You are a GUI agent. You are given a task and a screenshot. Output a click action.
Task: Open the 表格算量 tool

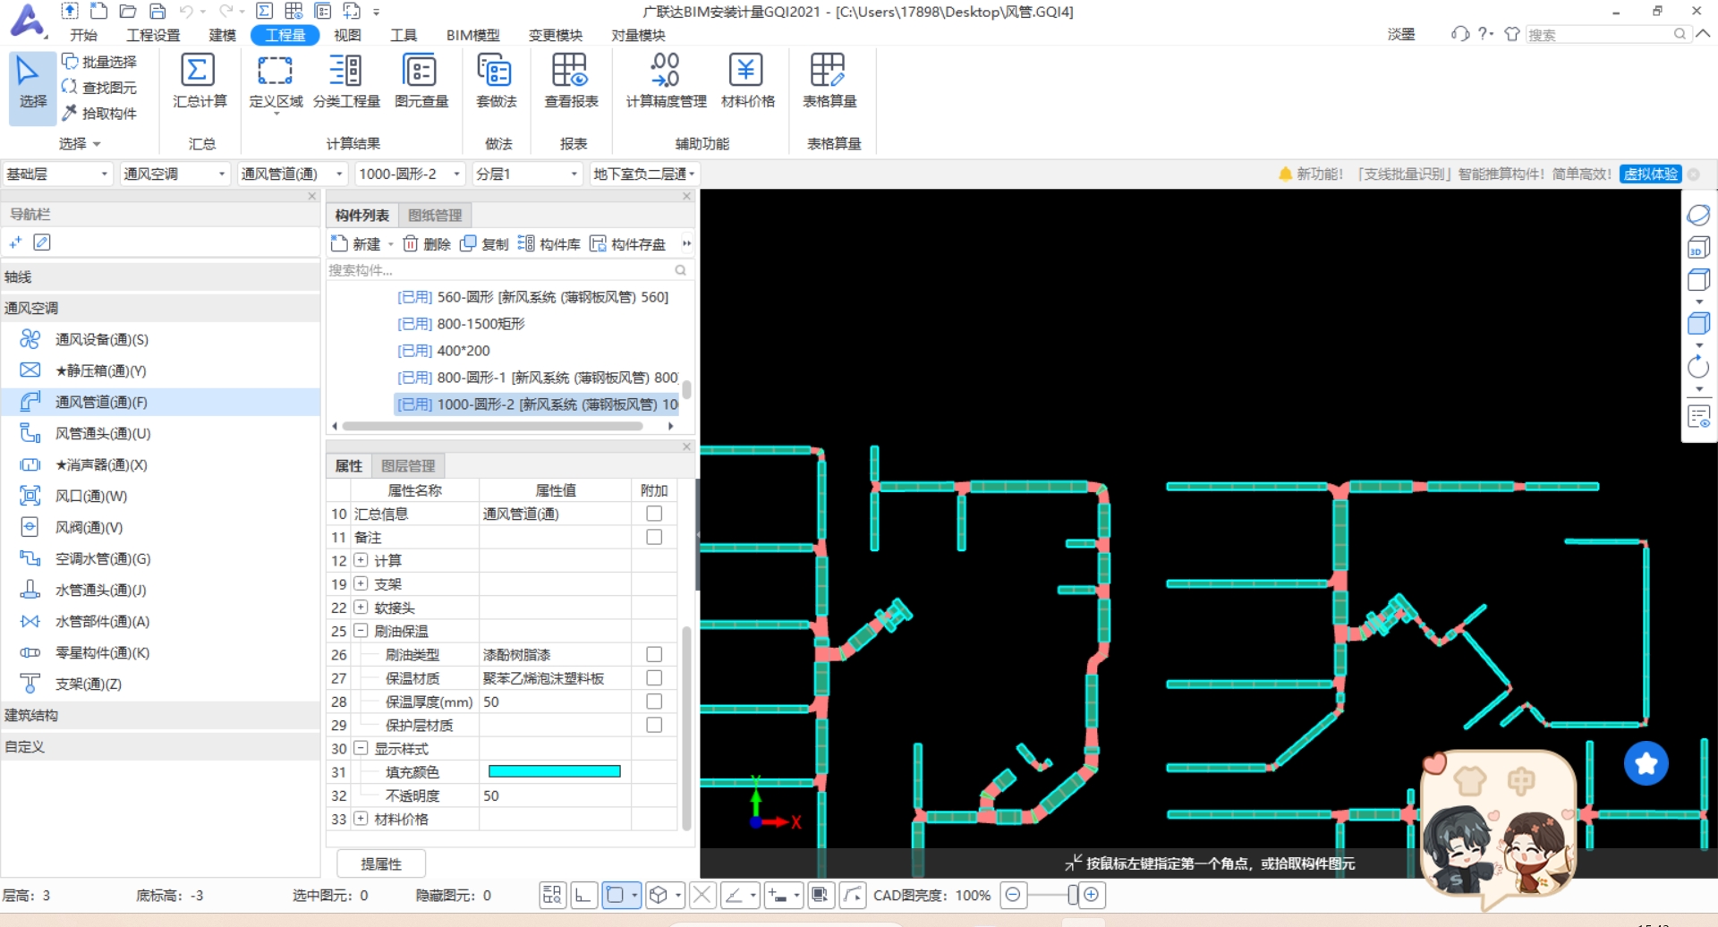coord(829,81)
